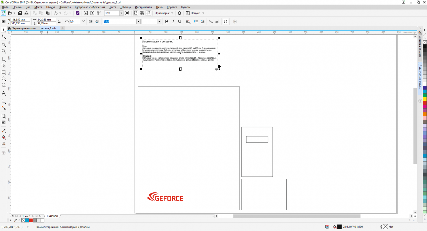
Task: Click the Full-screen preview icon
Action: pyautogui.click(x=127, y=13)
